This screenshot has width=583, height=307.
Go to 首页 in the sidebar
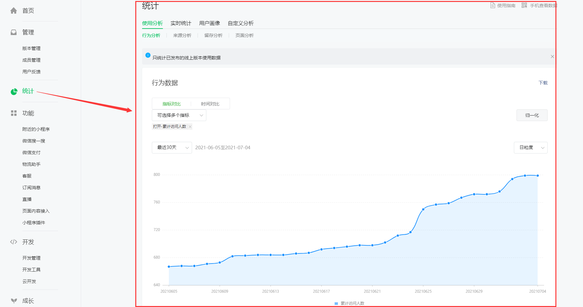click(x=28, y=11)
